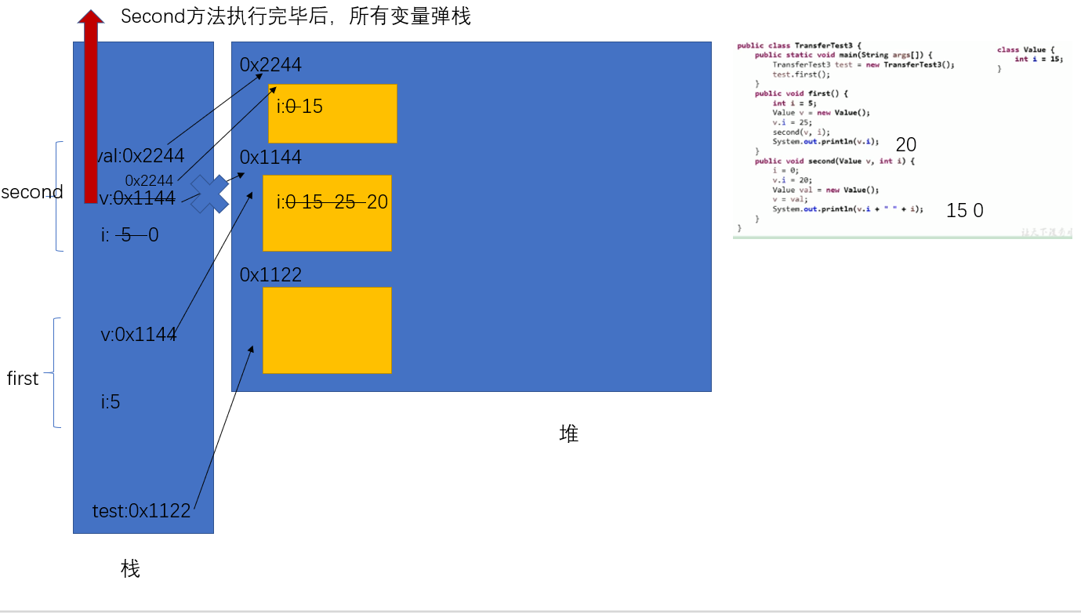
Task: Click the heap address label "0x1144"
Action: 270,158
